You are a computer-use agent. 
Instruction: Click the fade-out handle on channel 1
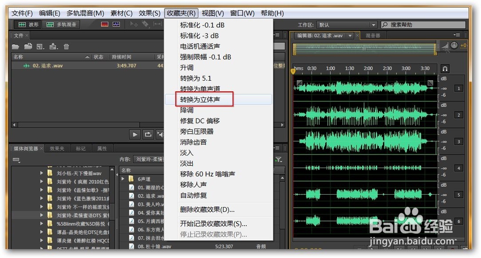pos(430,83)
